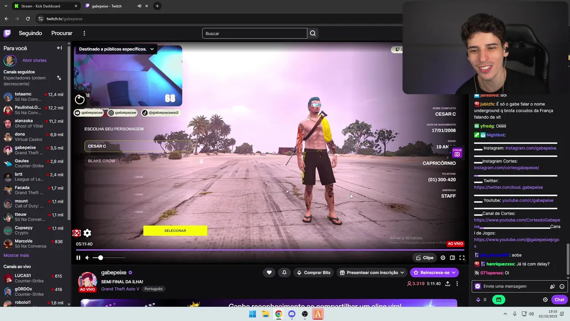Share the stream via upload icon

[448, 284]
